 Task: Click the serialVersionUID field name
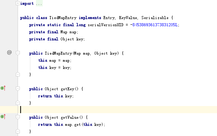point(105,25)
